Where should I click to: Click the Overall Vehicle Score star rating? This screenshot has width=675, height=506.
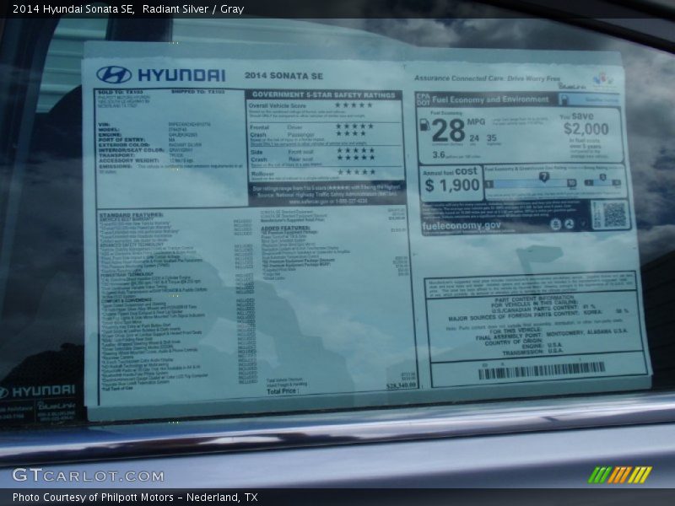[354, 105]
